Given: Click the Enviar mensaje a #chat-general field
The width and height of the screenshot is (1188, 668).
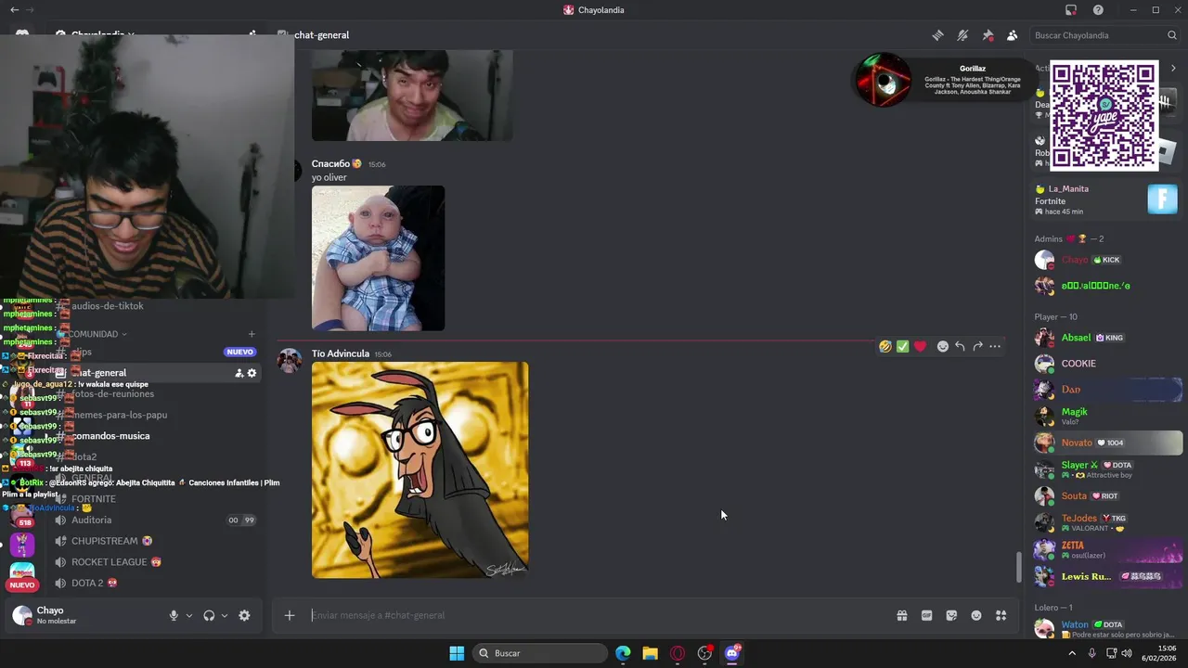Looking at the screenshot, I should click(x=594, y=615).
